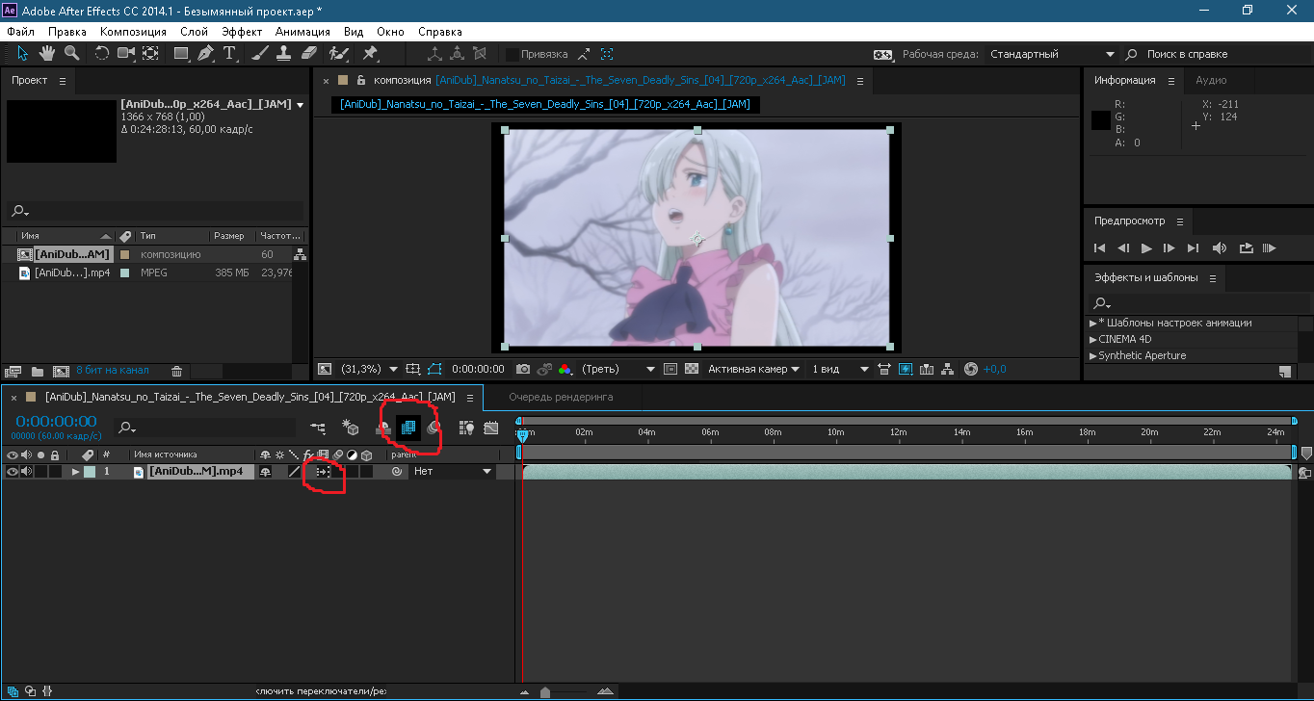Take a snapshot in the viewer
The image size is (1314, 701).
[x=522, y=369]
